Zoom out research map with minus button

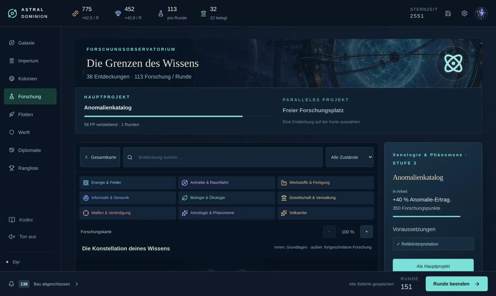tap(329, 232)
